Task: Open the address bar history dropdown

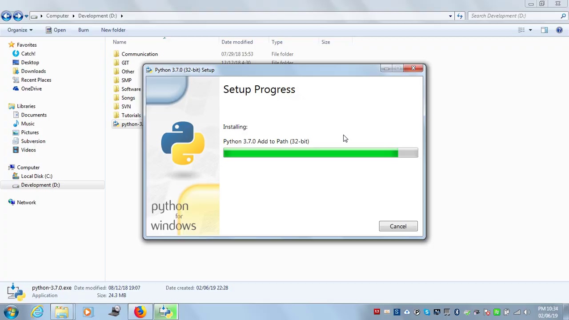Action: (x=450, y=16)
